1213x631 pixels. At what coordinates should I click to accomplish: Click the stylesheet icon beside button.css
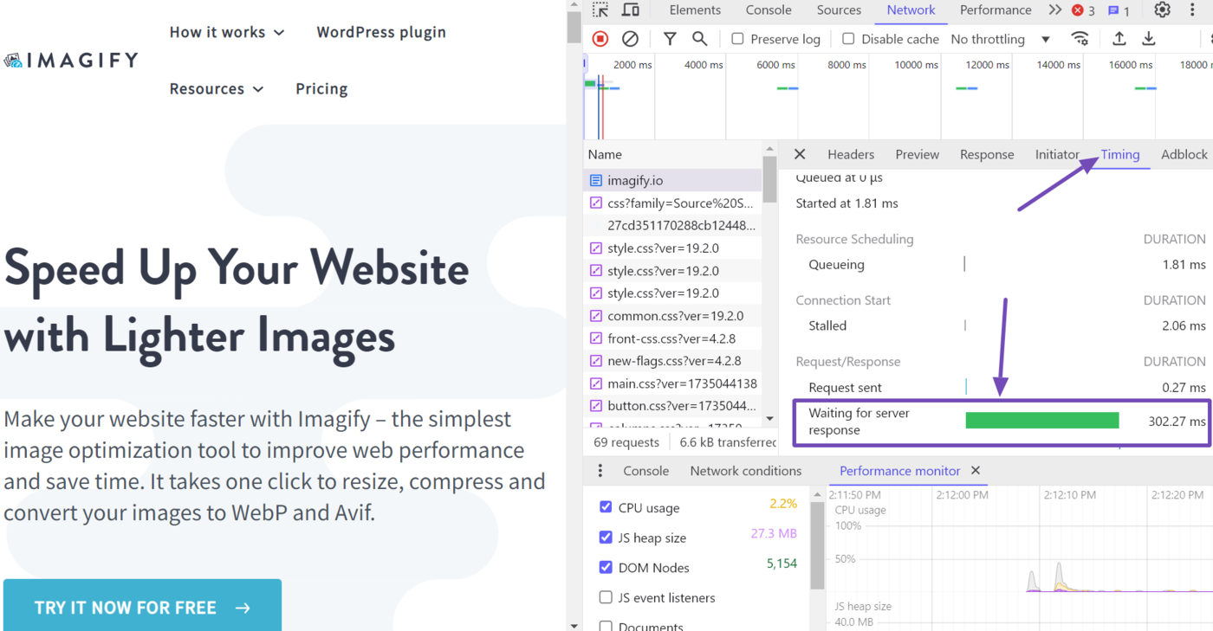point(596,405)
